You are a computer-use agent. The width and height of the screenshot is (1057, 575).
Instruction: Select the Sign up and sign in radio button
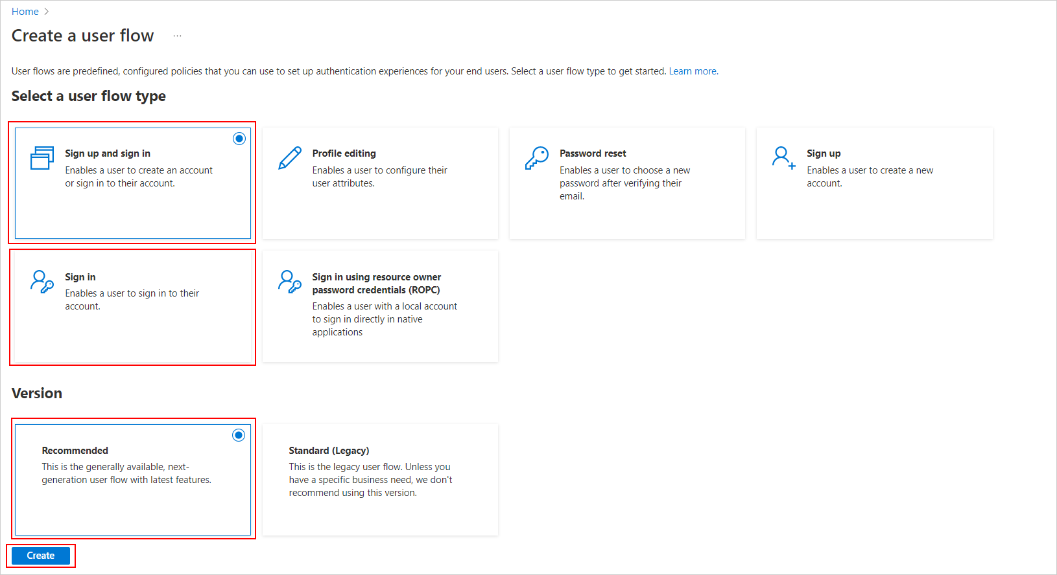click(x=239, y=138)
